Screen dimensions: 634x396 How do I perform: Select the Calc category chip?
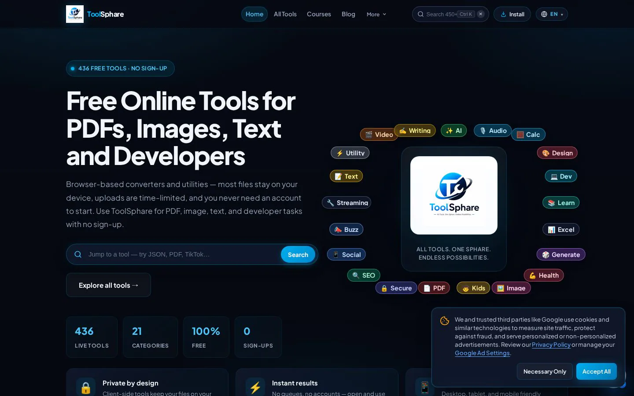[528, 135]
